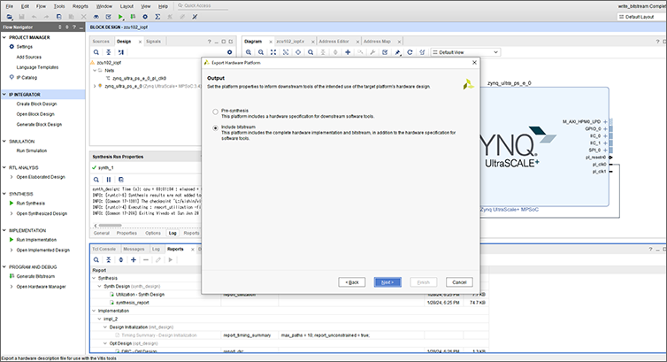667x362 pixels.
Task: Collapse the IP INTEGRATOR section
Action: tap(4, 95)
